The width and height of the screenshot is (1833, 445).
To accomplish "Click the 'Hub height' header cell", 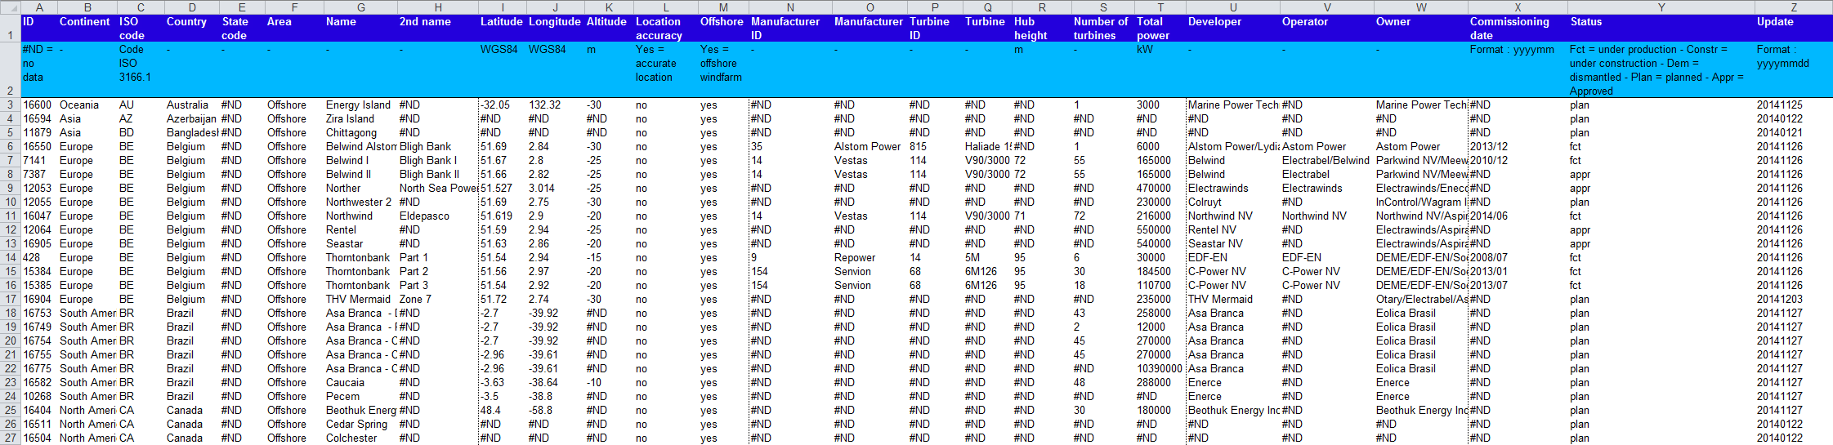I will [x=1041, y=29].
